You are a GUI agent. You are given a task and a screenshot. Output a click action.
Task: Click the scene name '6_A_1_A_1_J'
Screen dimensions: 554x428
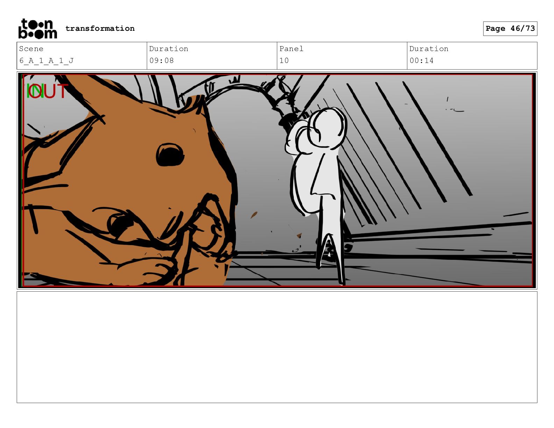[47, 60]
